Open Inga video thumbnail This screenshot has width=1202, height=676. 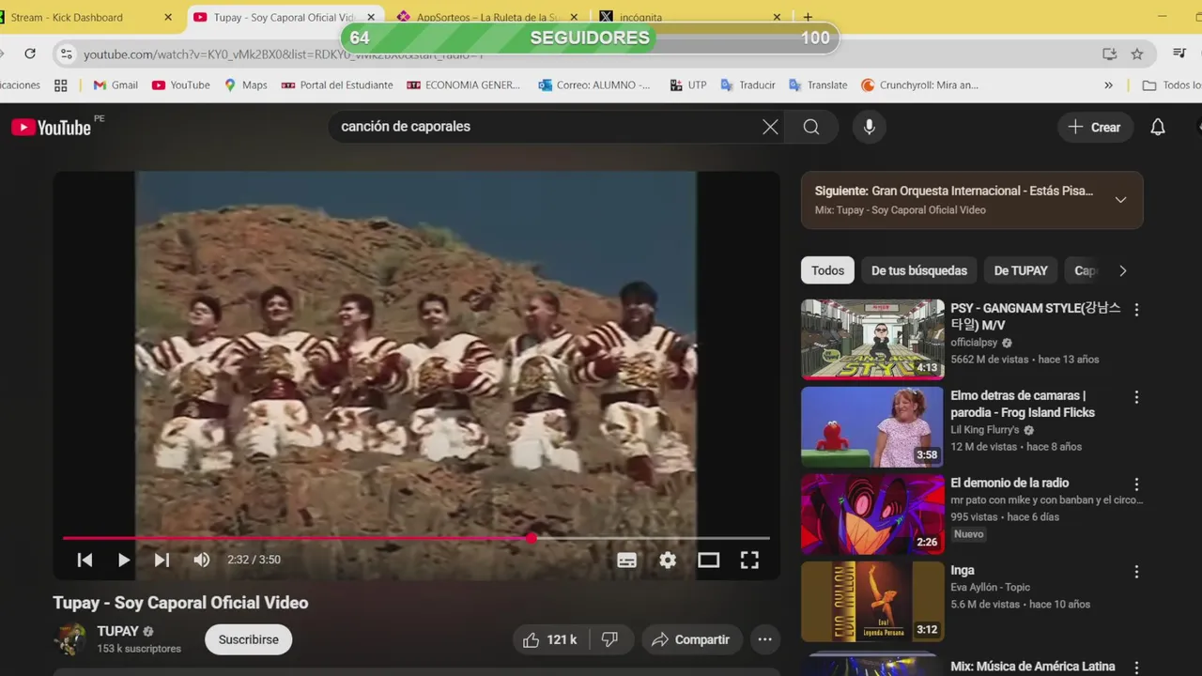tap(872, 601)
